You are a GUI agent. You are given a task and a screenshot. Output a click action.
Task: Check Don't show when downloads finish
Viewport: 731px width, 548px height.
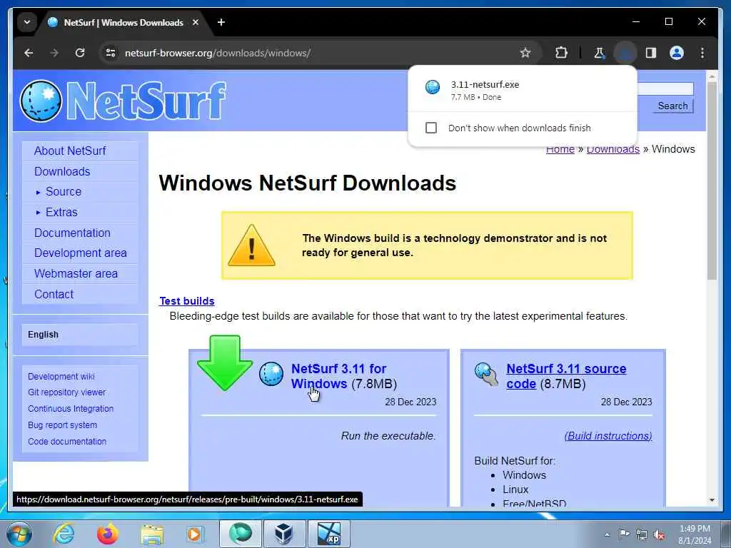point(431,128)
